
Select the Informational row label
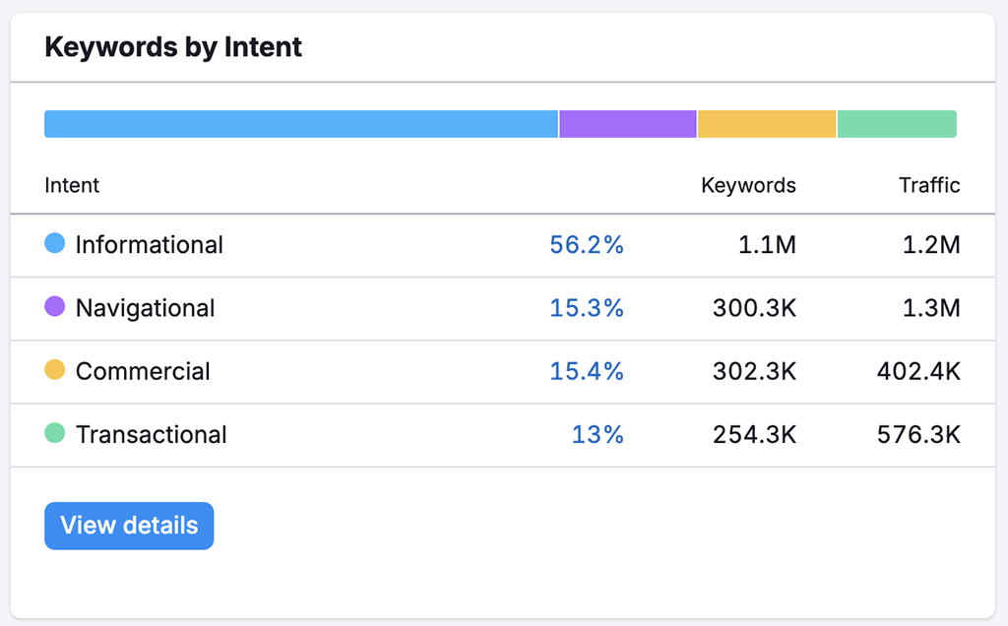(x=148, y=245)
